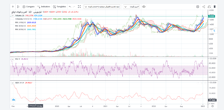
Task: Open the Indicators list
Action: [x=44, y=7]
